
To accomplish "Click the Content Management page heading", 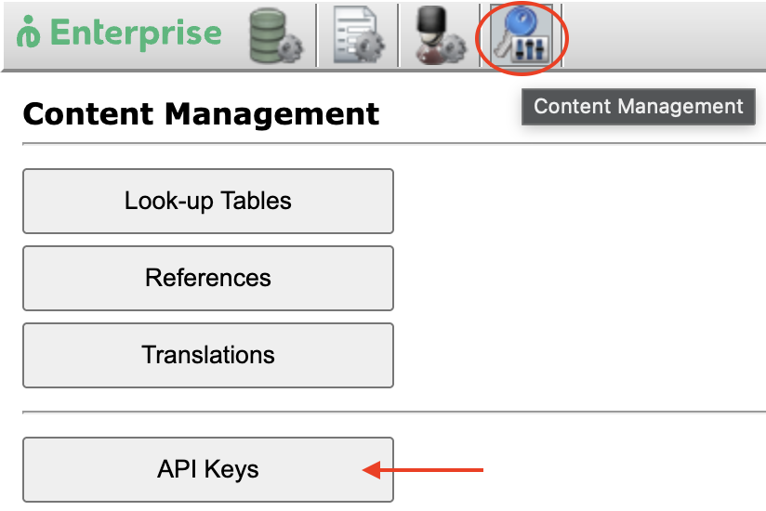I will tap(201, 113).
